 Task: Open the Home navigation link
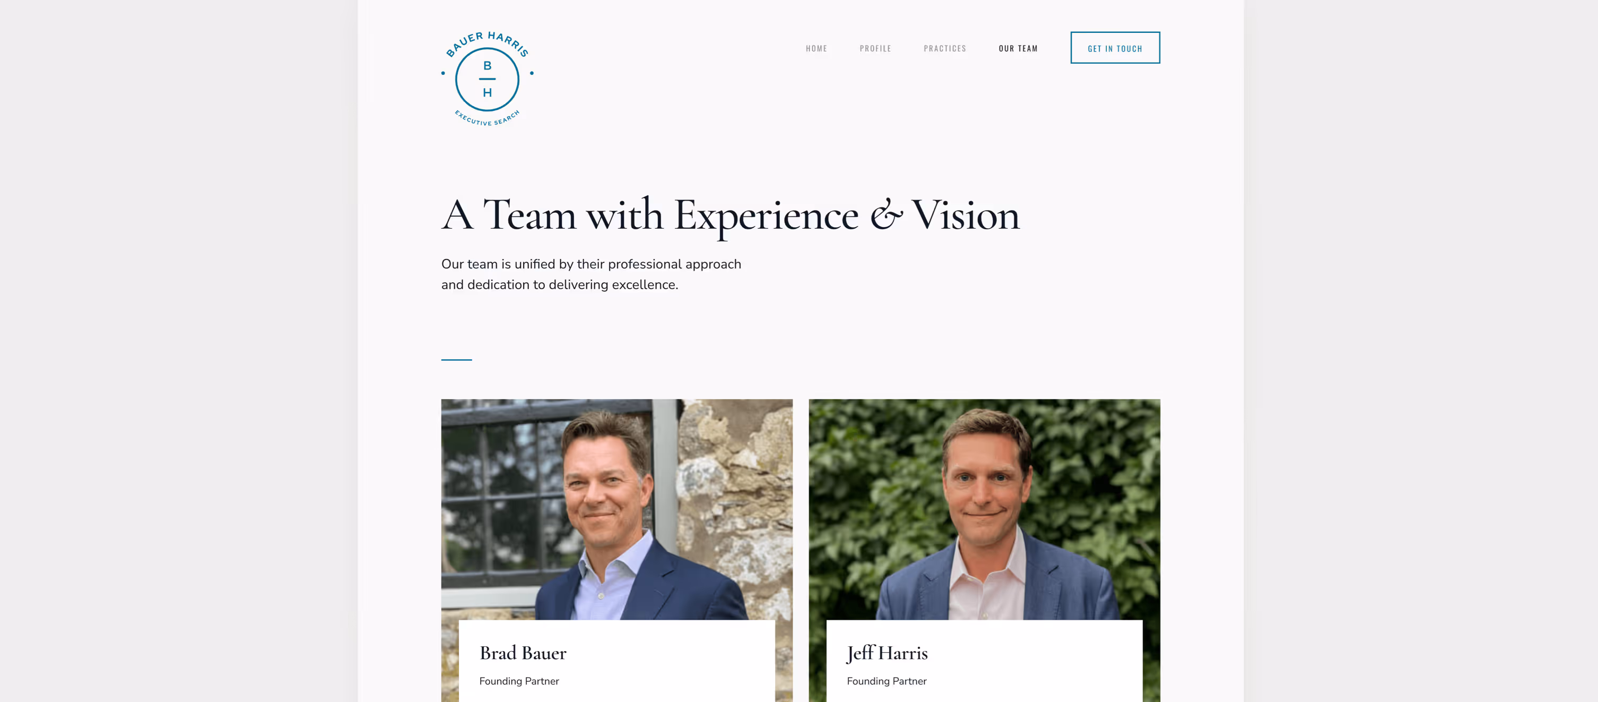point(817,48)
